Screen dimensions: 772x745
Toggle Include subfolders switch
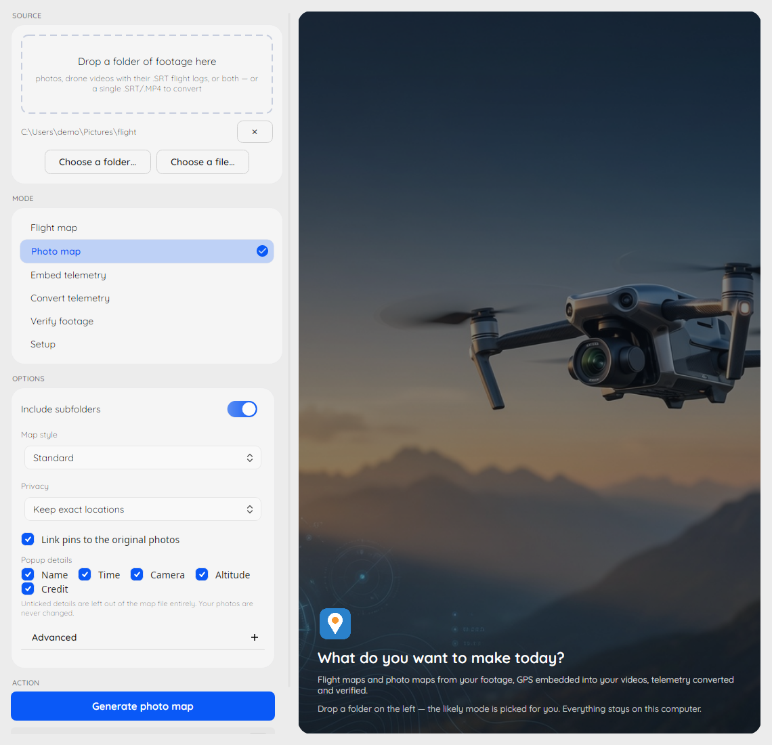242,409
